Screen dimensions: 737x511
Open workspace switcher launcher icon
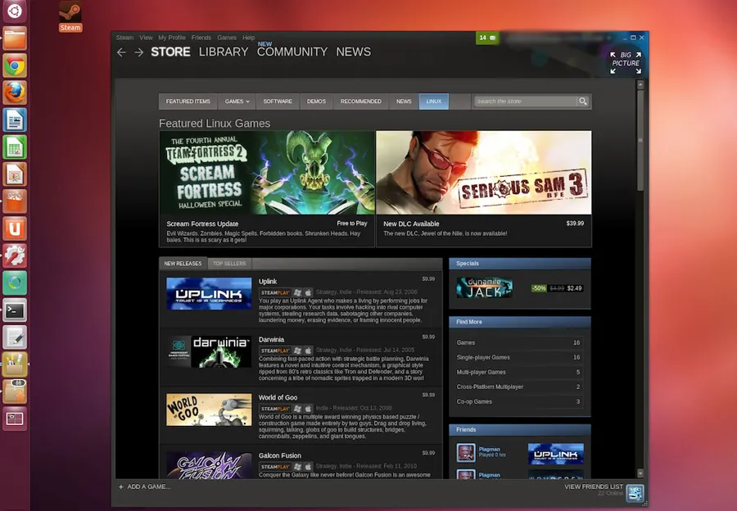point(15,418)
